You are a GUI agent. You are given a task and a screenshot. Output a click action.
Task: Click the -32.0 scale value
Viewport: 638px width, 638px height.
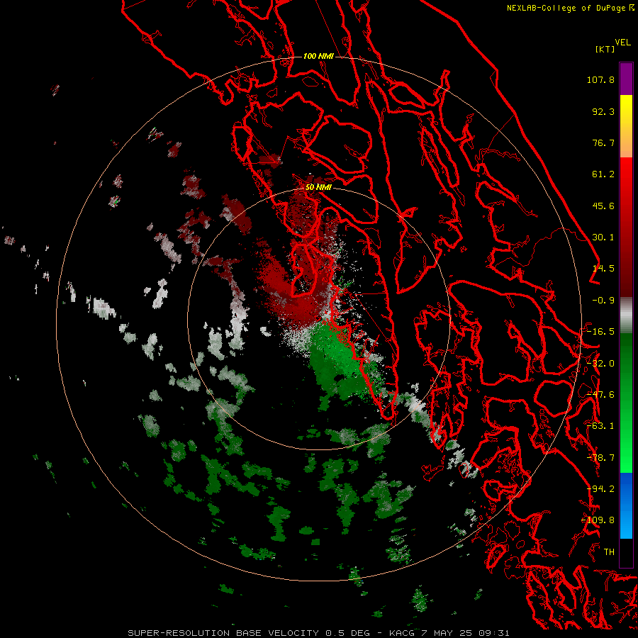pos(600,364)
